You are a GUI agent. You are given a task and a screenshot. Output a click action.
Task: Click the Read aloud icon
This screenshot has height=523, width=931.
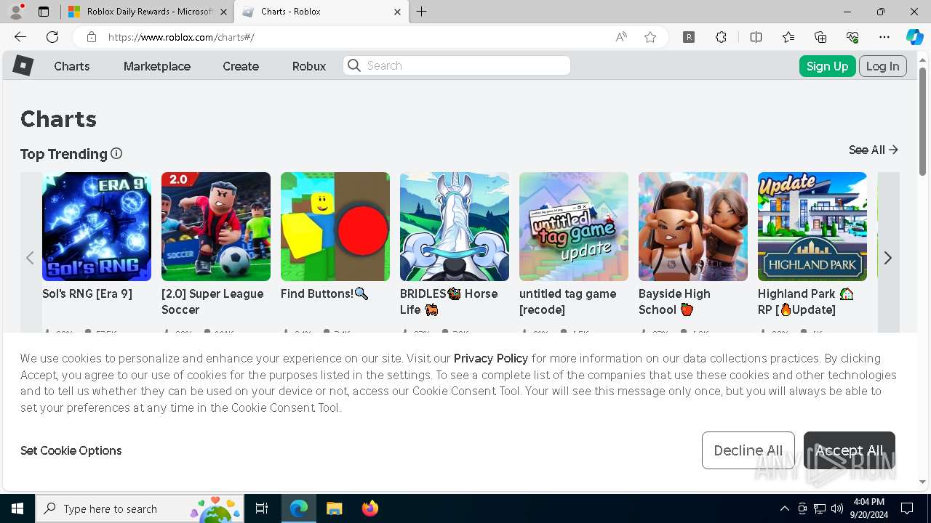[x=621, y=37]
